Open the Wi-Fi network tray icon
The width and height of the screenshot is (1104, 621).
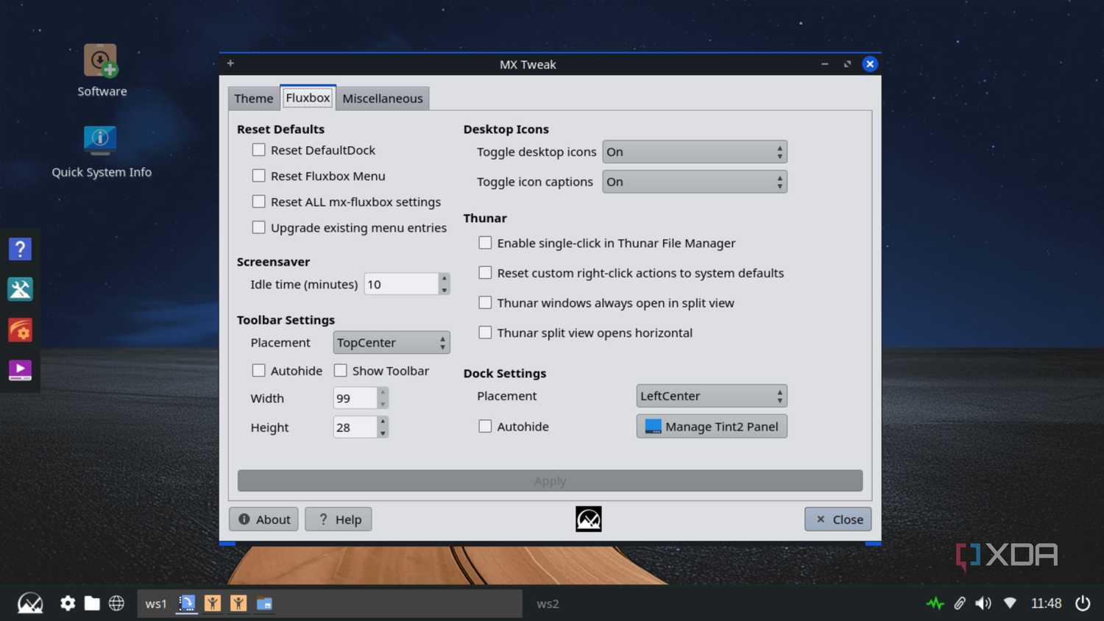coord(1010,603)
